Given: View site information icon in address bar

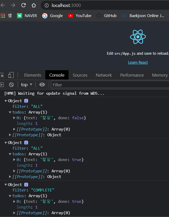Looking at the screenshot, I should [x=47, y=5].
